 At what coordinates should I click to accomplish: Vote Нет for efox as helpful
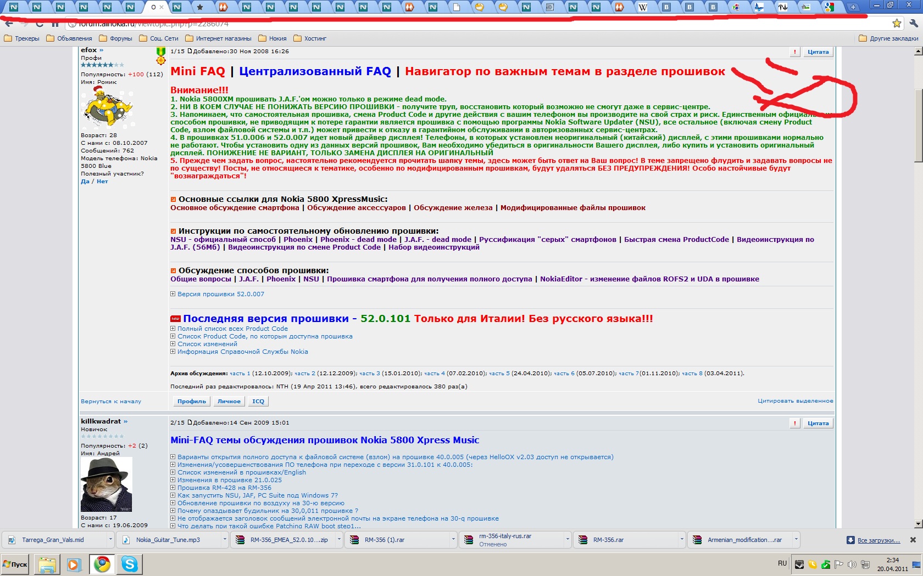coord(102,182)
